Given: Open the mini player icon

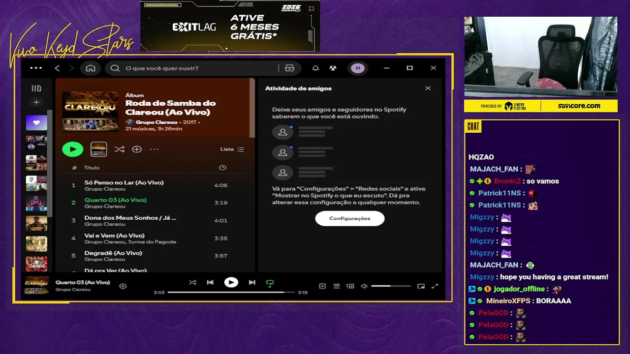Looking at the screenshot, I should pos(421,286).
